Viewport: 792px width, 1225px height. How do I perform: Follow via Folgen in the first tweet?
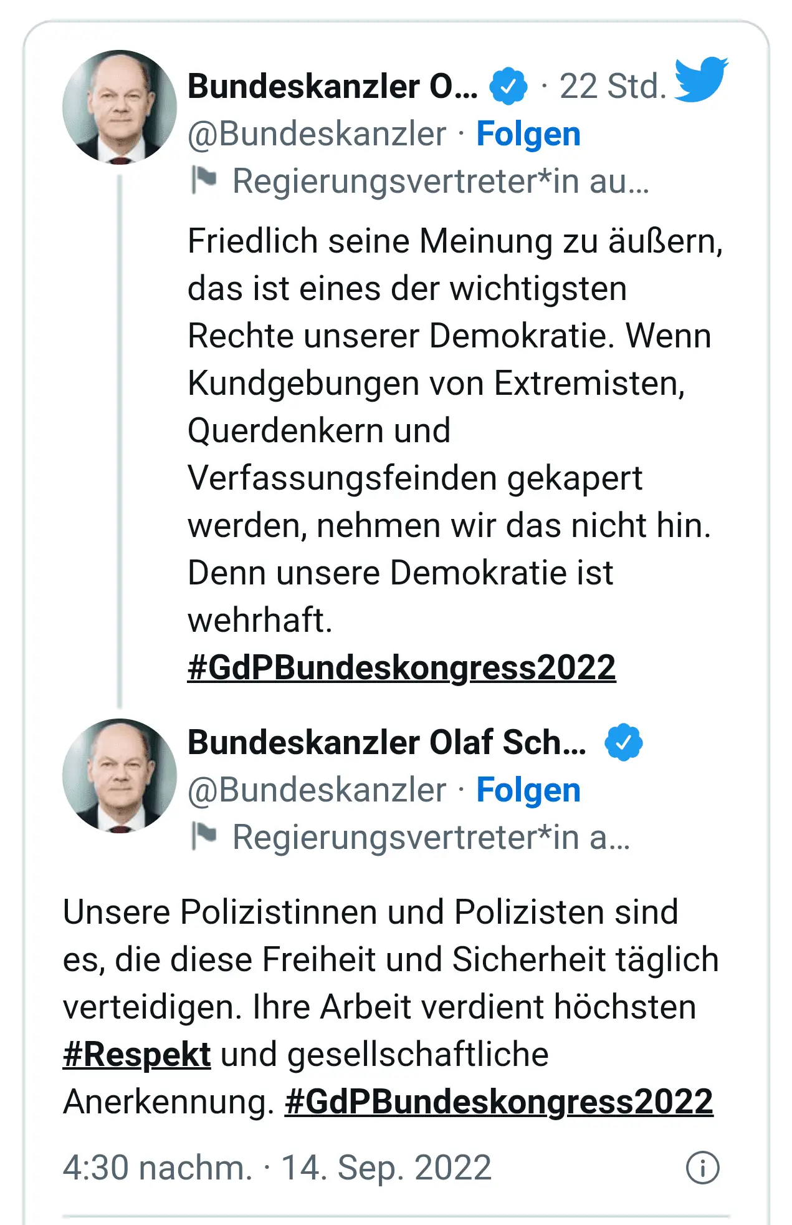pos(528,134)
